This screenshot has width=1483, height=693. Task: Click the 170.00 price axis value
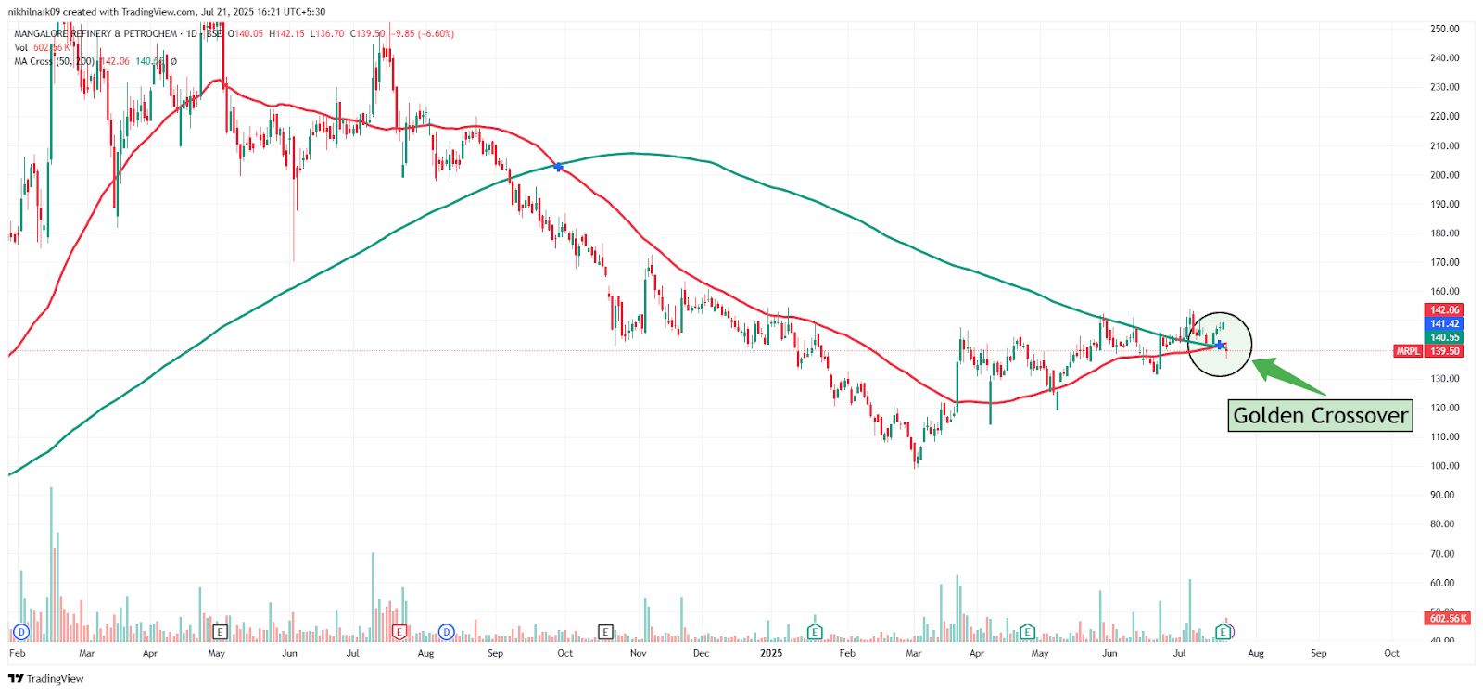tap(1444, 262)
